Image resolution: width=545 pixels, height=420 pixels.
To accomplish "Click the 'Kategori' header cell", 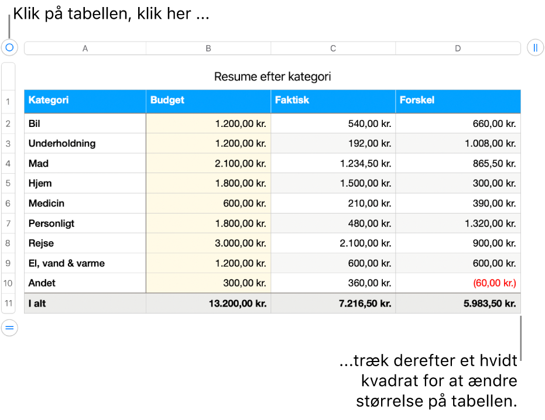I will tap(85, 101).
